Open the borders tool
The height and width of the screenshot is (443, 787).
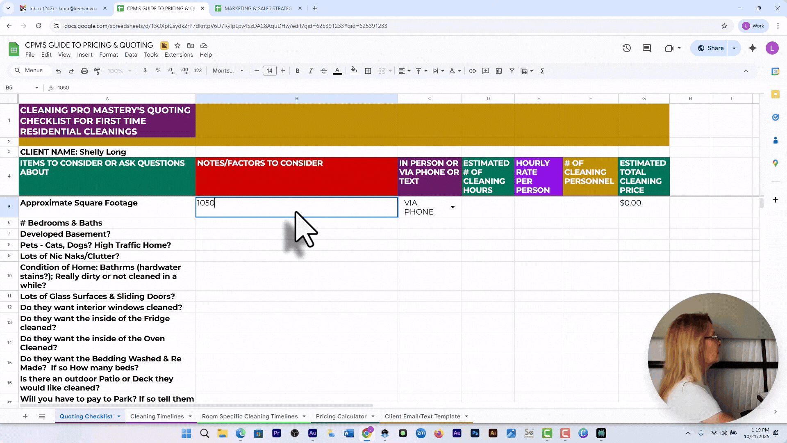tap(368, 71)
